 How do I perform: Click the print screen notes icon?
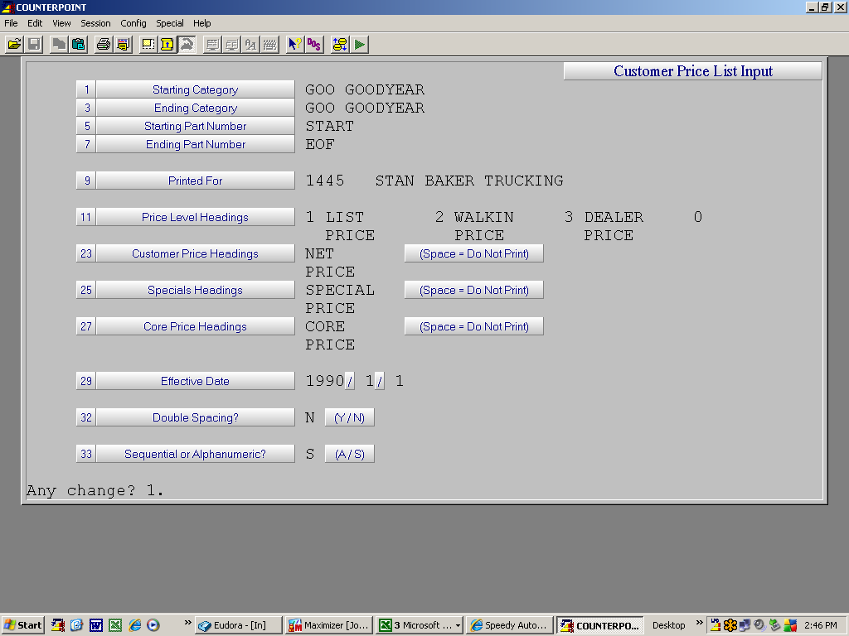123,45
